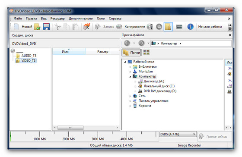Image resolution: width=242 pixels, height=157 pixels.
Task: Switch file view mode with thumbnails icon
Action: [x=146, y=52]
